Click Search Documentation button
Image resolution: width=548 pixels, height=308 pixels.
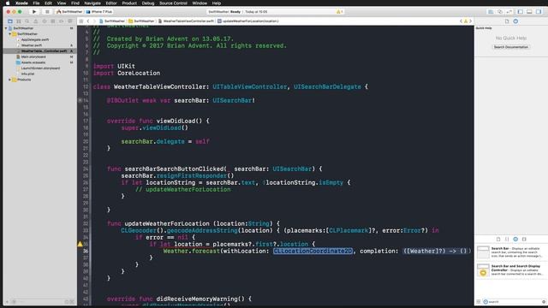pyautogui.click(x=511, y=47)
